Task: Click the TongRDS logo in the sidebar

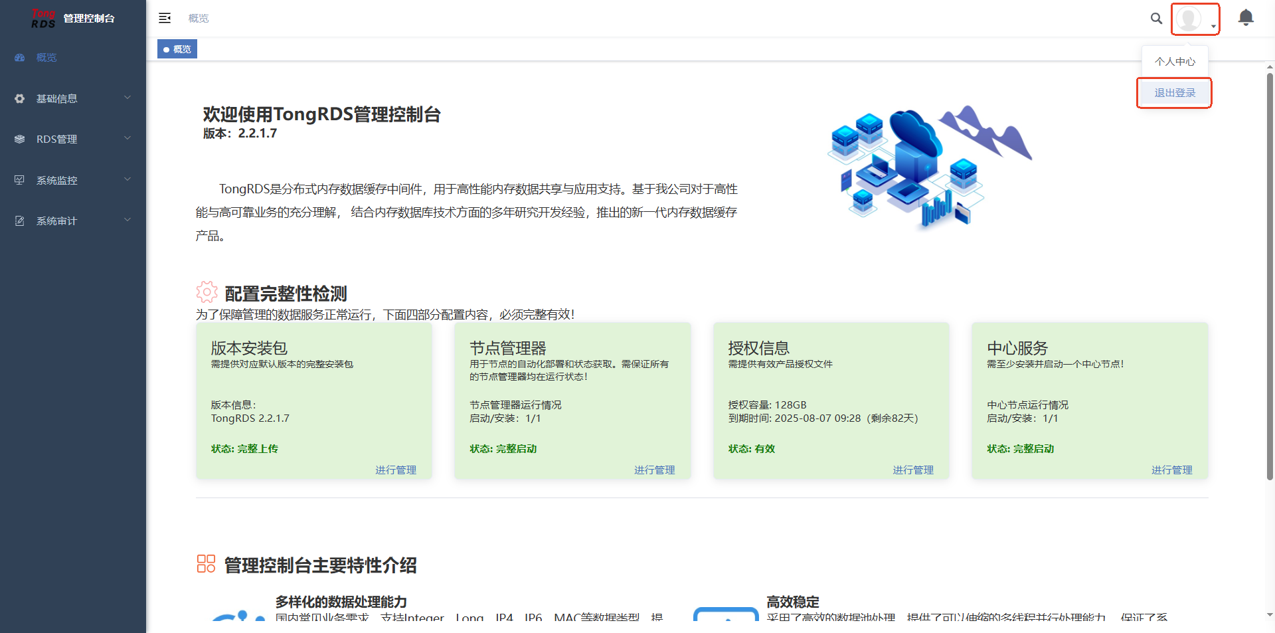Action: tap(43, 19)
